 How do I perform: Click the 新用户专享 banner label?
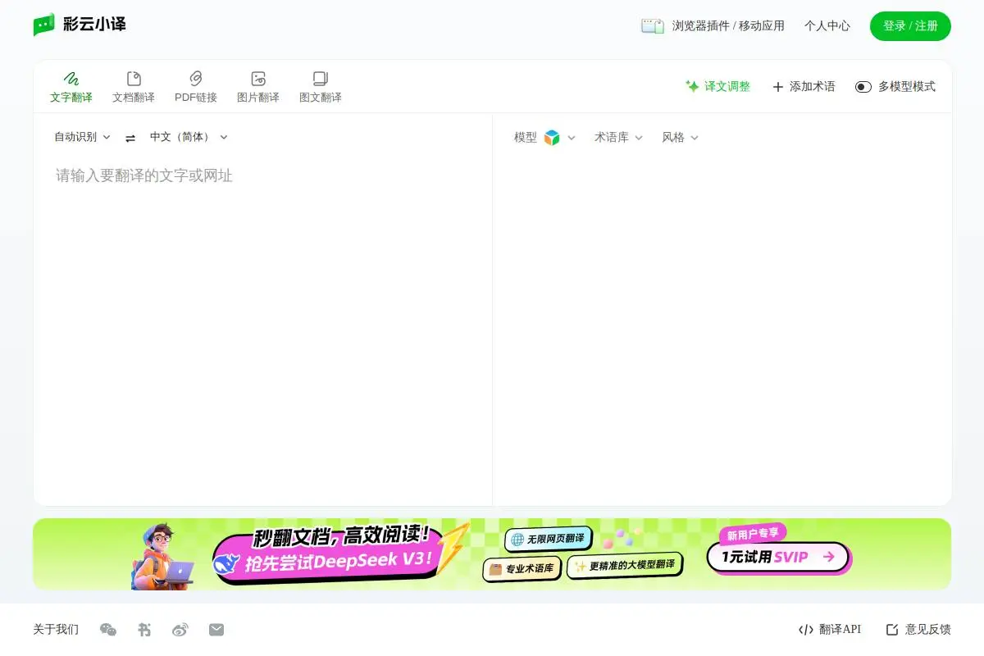[x=753, y=535]
